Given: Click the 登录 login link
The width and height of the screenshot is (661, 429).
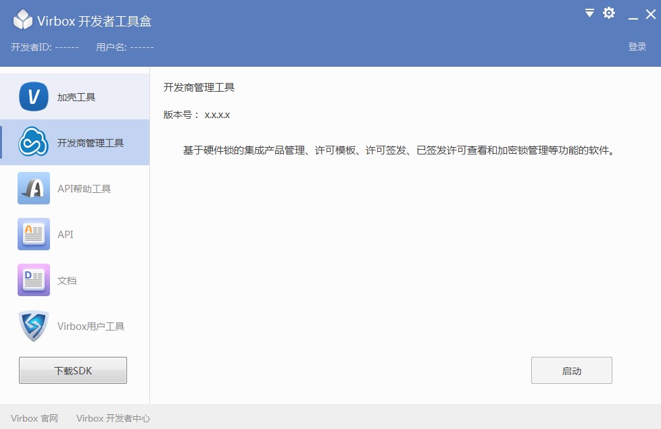Looking at the screenshot, I should [x=636, y=46].
